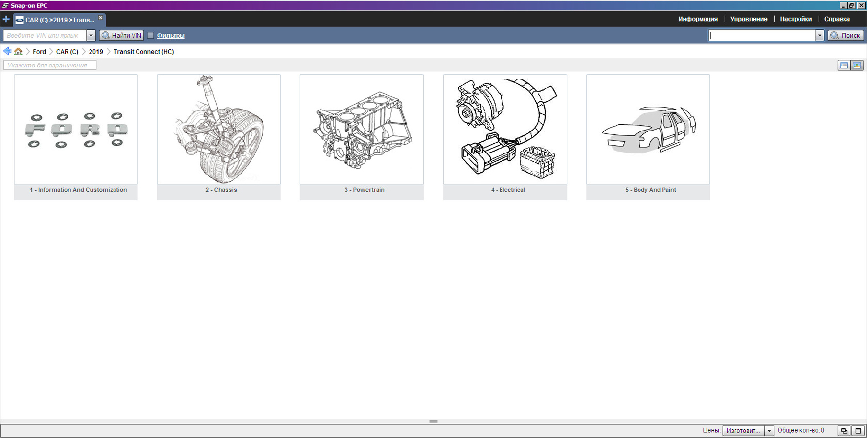Viewport: 867px width, 438px height.
Task: Expand the search field dropdown arrow
Action: pos(820,35)
